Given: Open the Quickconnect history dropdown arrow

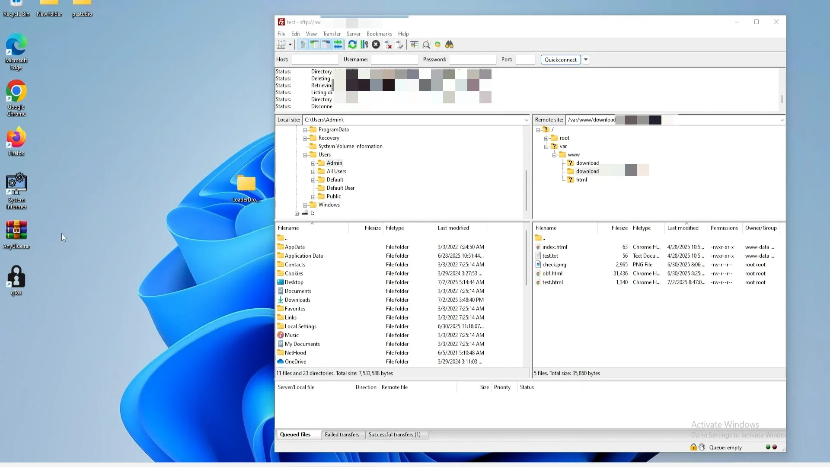Looking at the screenshot, I should (x=586, y=60).
